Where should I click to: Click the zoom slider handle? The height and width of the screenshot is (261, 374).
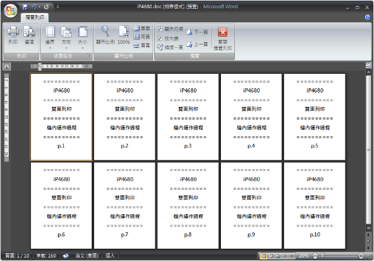pyautogui.click(x=322, y=256)
